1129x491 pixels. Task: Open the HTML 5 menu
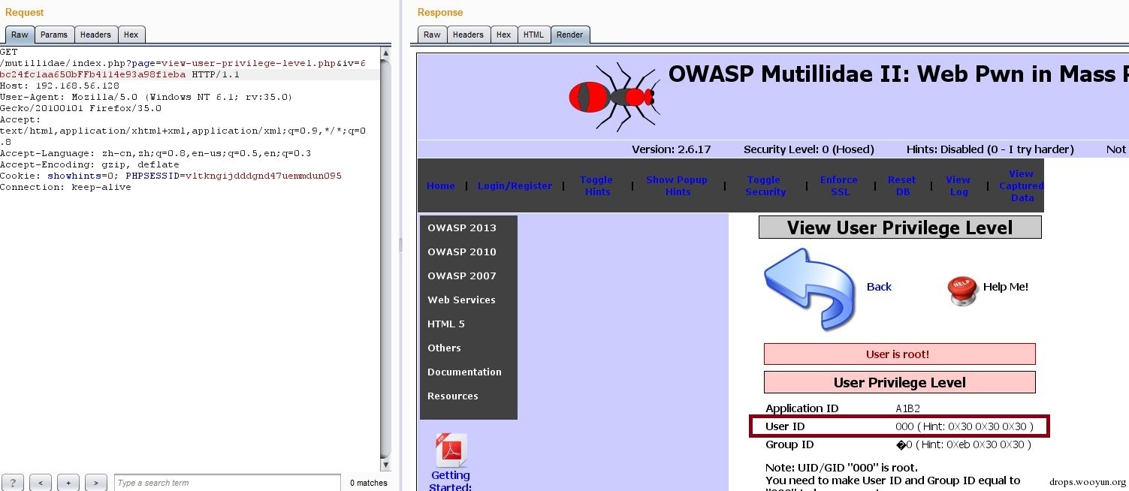tap(446, 324)
